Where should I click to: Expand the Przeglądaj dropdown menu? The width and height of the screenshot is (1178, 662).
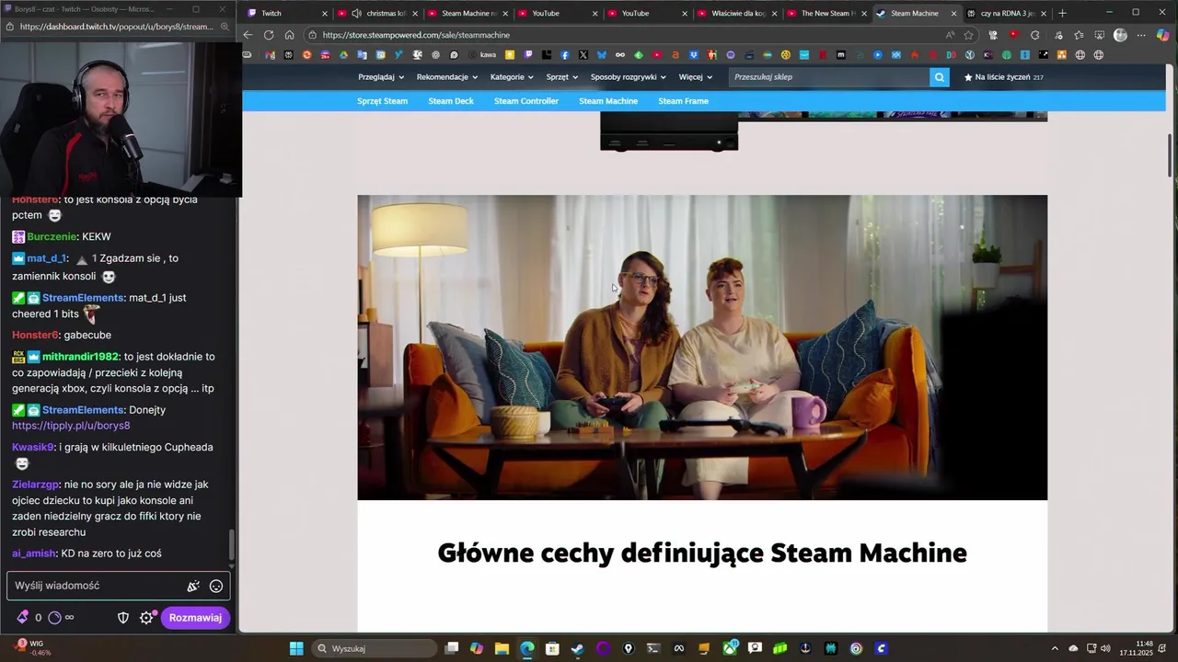pyautogui.click(x=381, y=77)
